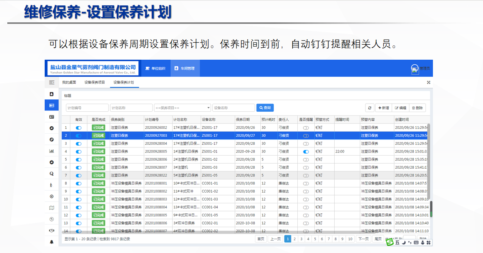Click the four-square grid icon in input toolbar

point(428,243)
